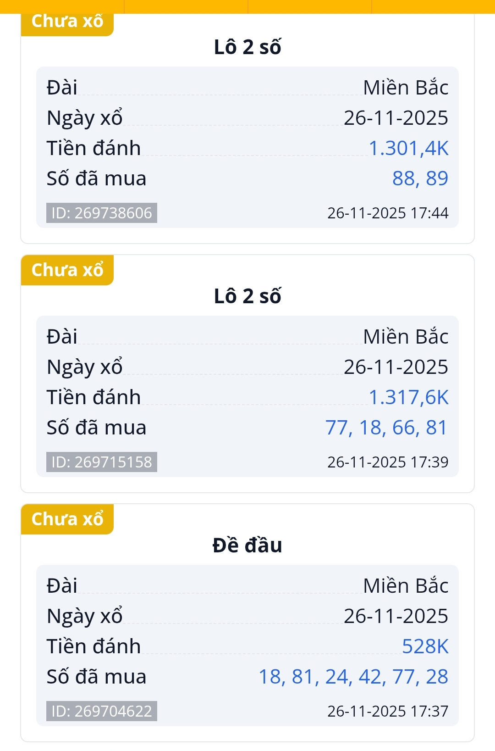495x751 pixels.
Task: Tap the Chưa xổ badge above ID 269715158
Action: coord(67,270)
